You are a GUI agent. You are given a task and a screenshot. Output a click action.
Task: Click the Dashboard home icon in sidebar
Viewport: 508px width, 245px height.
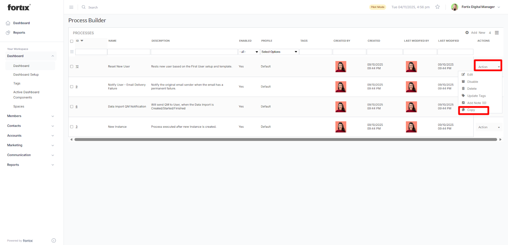tap(8, 23)
